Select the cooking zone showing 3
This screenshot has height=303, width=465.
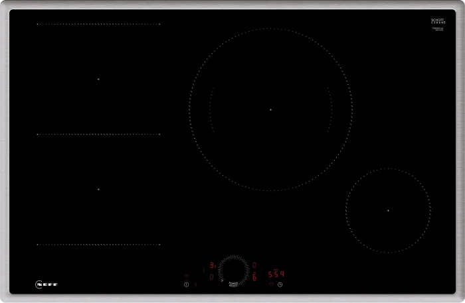pyautogui.click(x=213, y=265)
